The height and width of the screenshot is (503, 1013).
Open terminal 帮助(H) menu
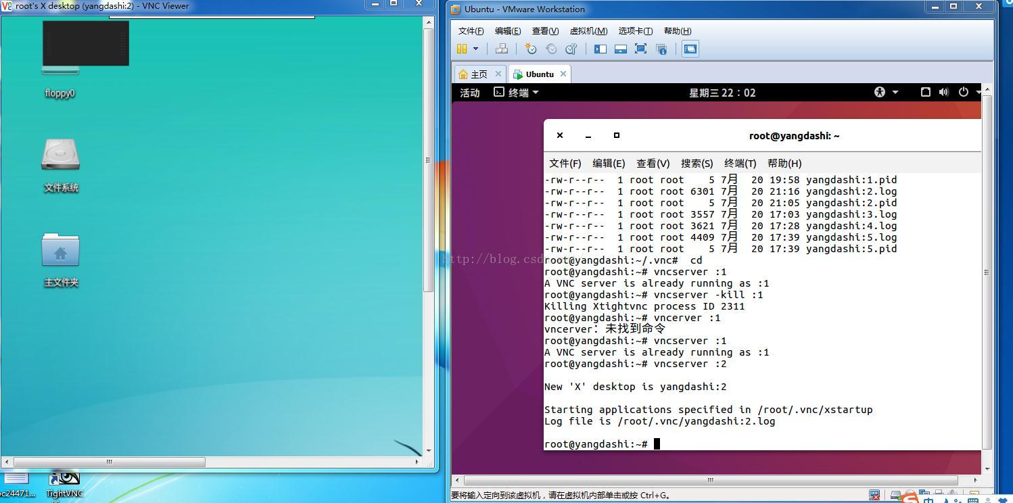point(784,163)
